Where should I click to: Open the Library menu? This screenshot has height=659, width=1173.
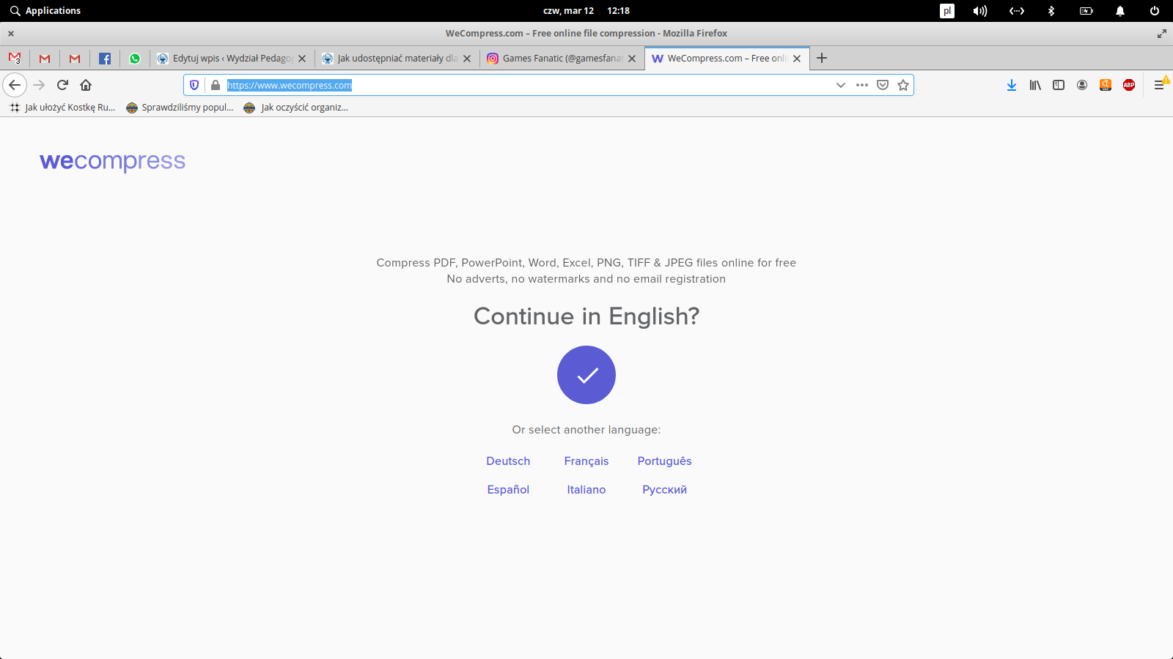tap(1035, 85)
